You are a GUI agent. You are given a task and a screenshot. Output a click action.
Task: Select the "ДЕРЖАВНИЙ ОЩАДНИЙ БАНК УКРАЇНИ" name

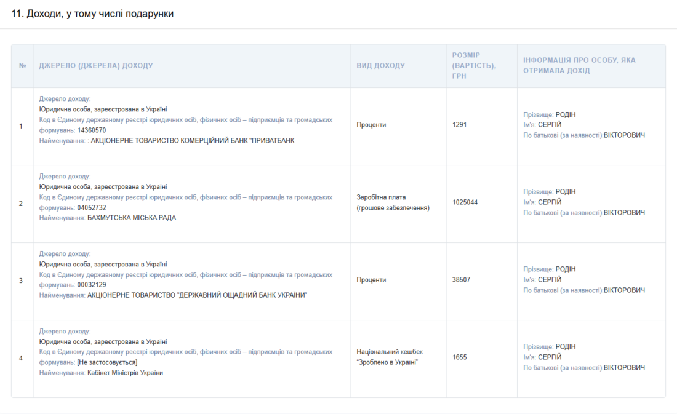click(x=197, y=295)
